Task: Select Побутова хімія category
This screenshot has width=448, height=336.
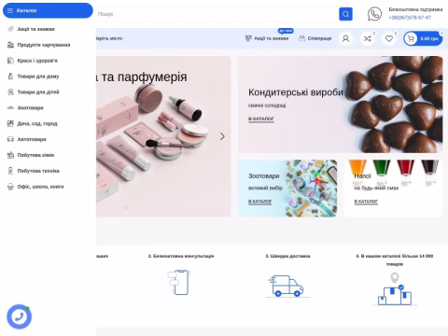Action: [x=35, y=155]
